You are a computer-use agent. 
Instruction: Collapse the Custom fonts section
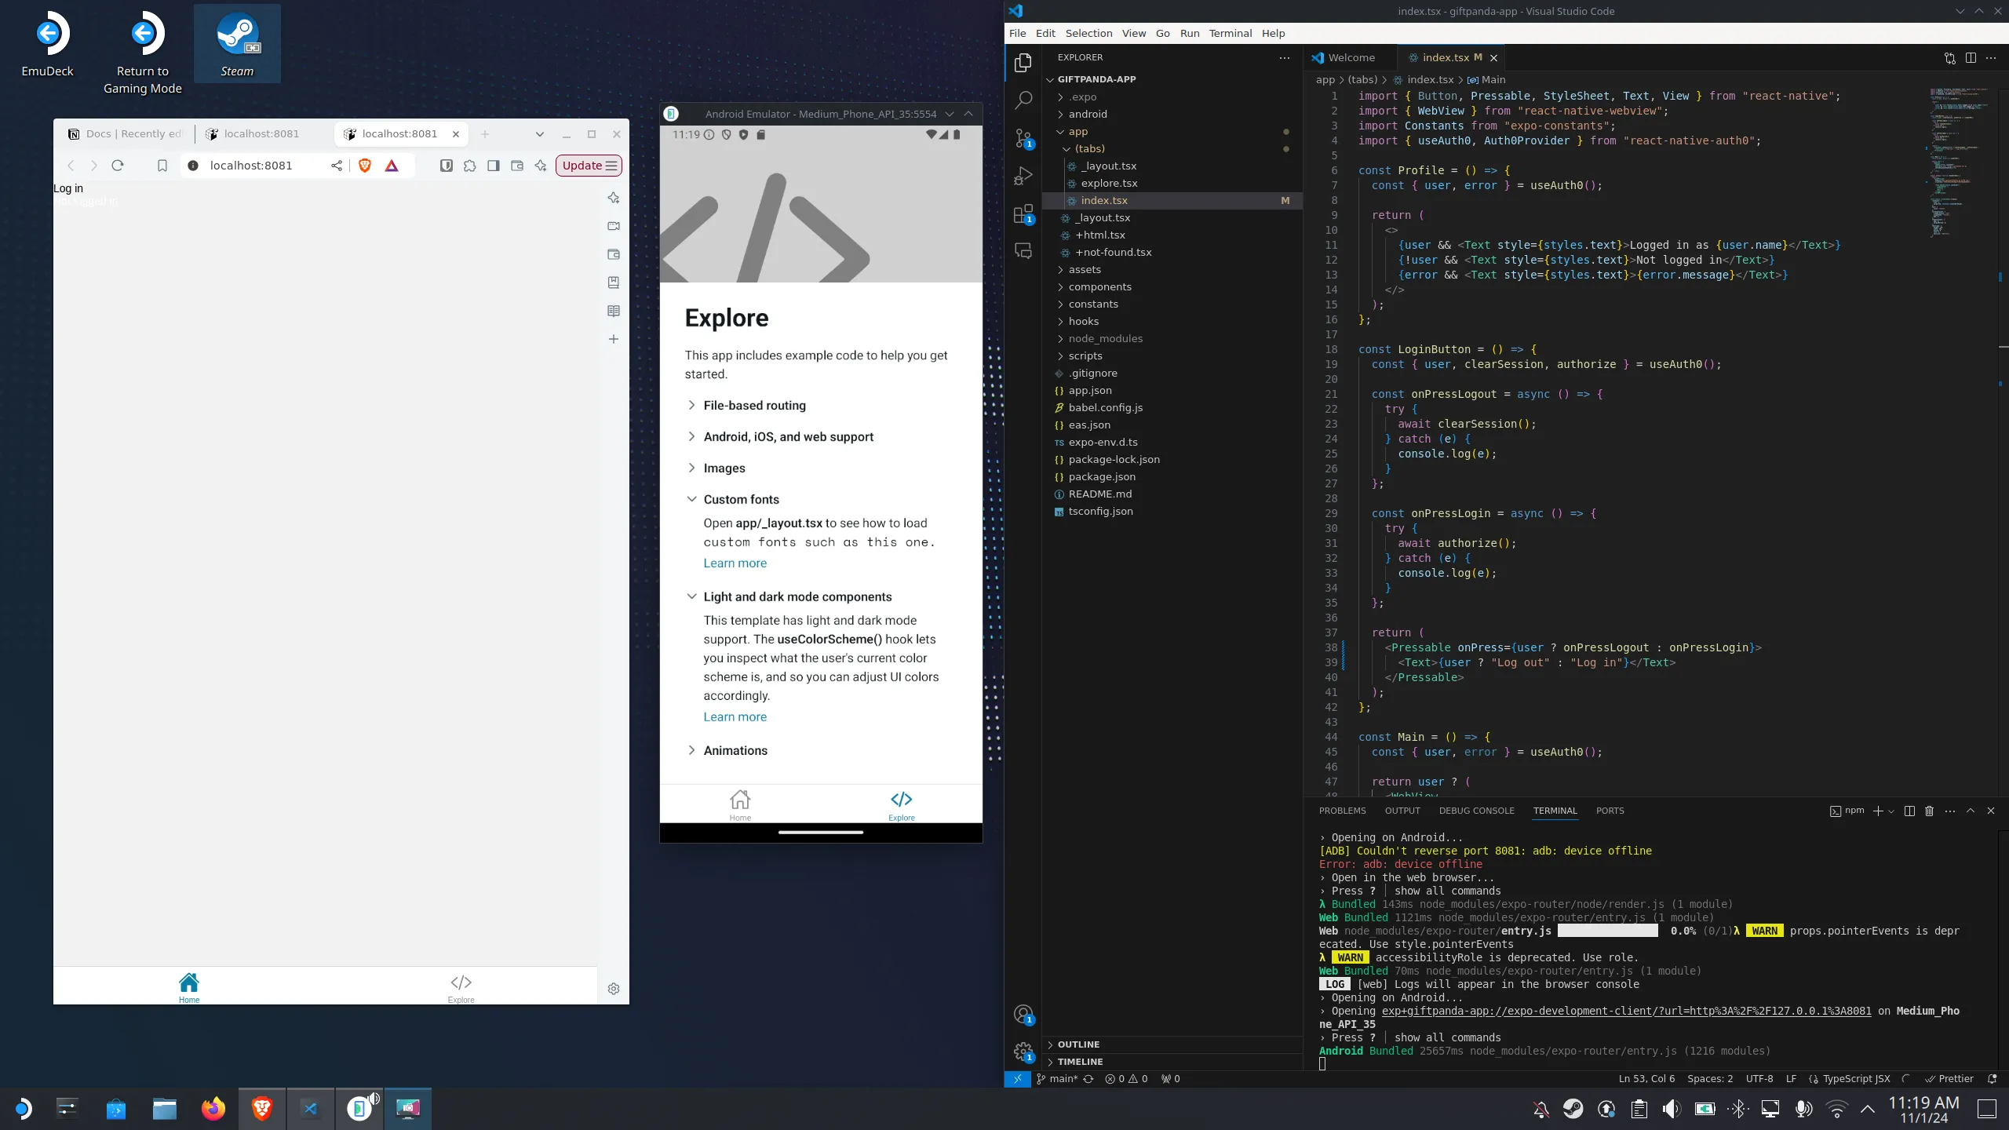pyautogui.click(x=733, y=499)
